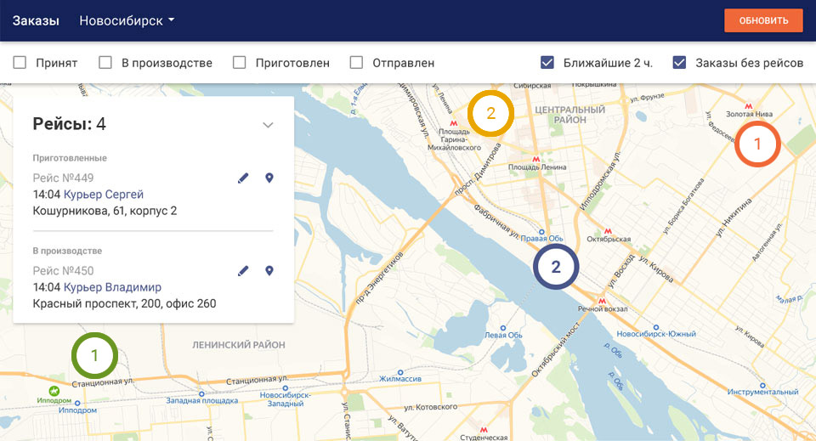Click Новосибирск-Южный station marker
This screenshot has height=441, width=816.
click(x=656, y=327)
